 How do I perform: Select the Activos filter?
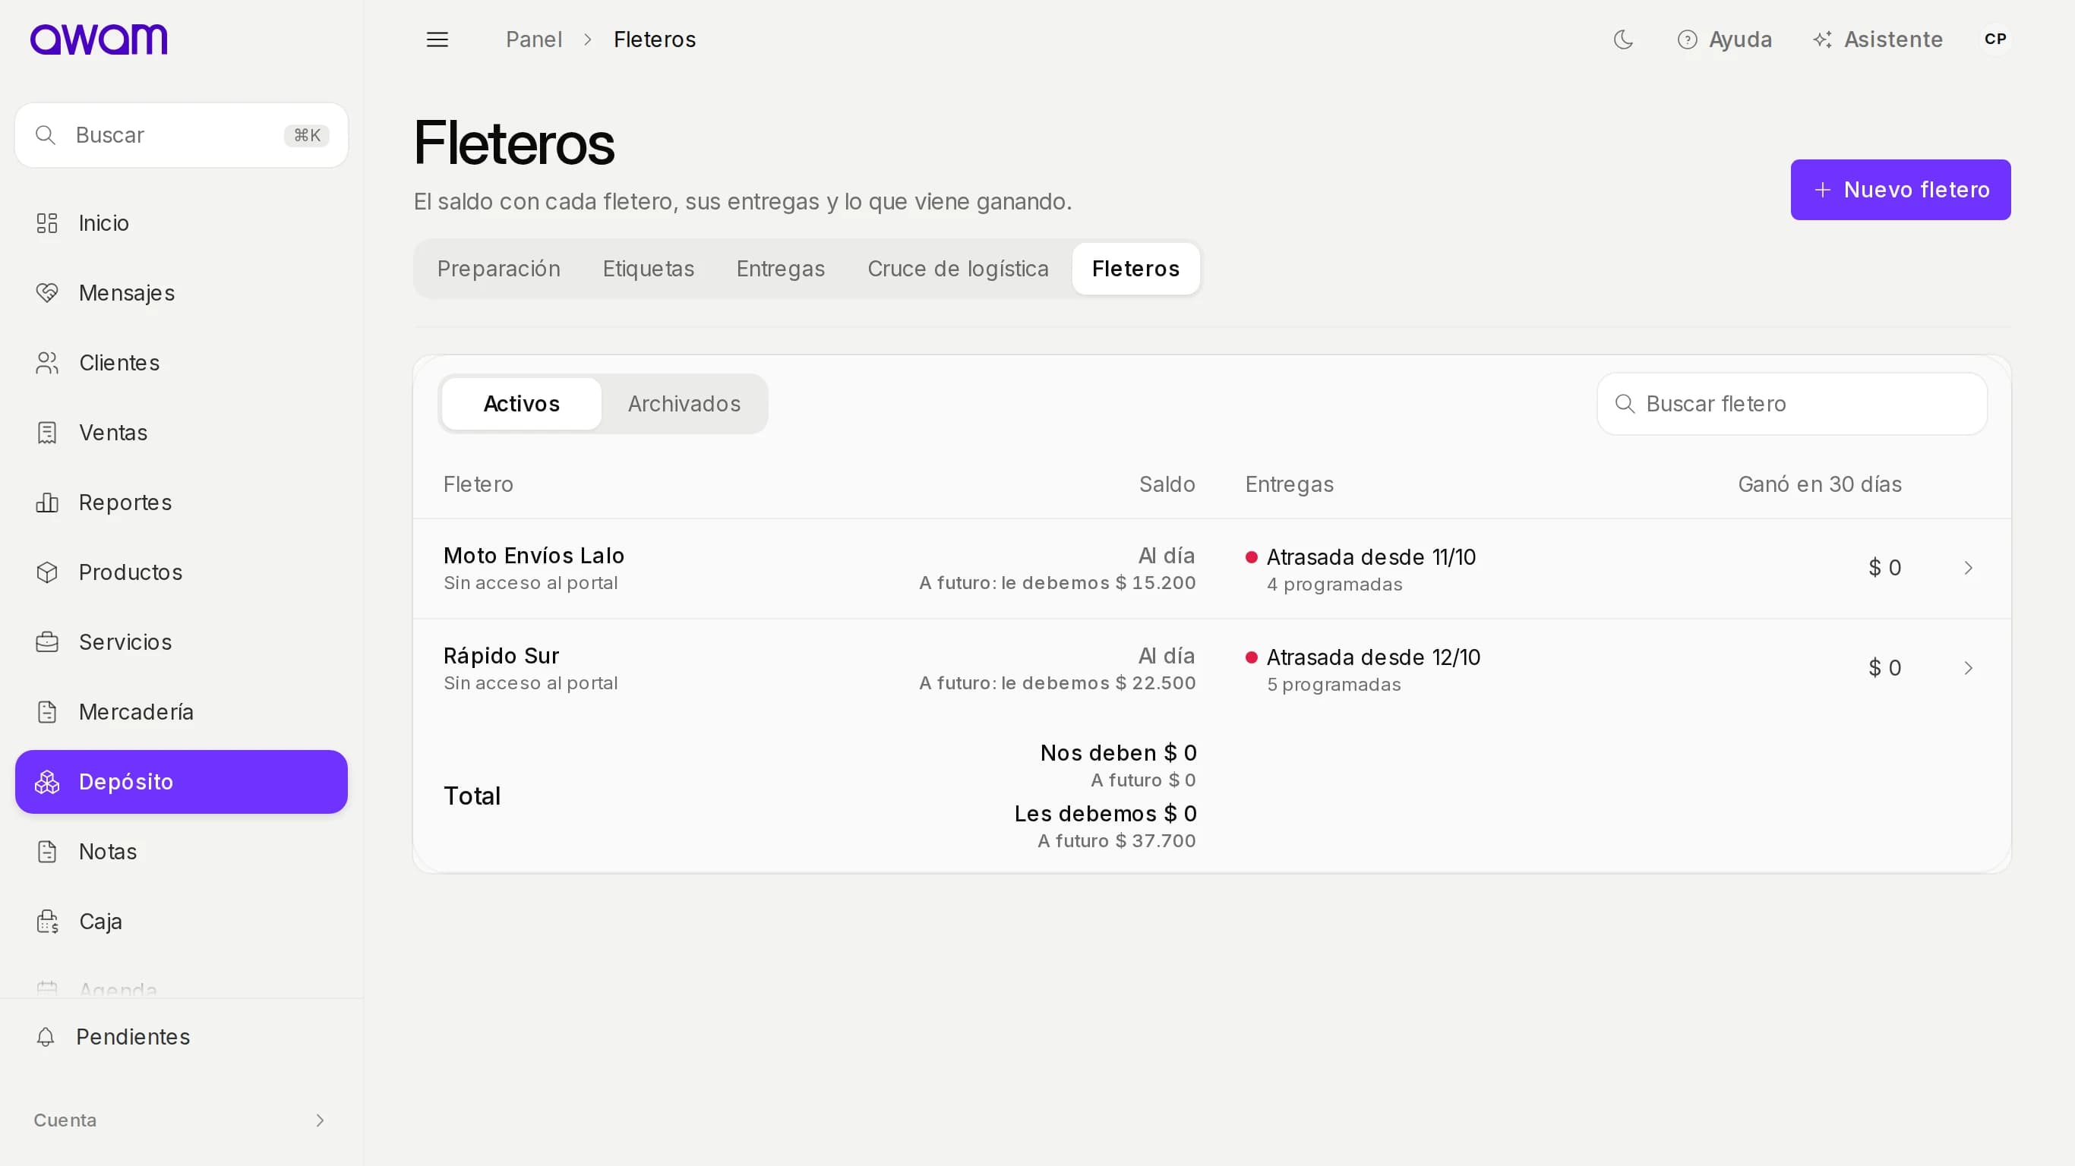tap(521, 403)
